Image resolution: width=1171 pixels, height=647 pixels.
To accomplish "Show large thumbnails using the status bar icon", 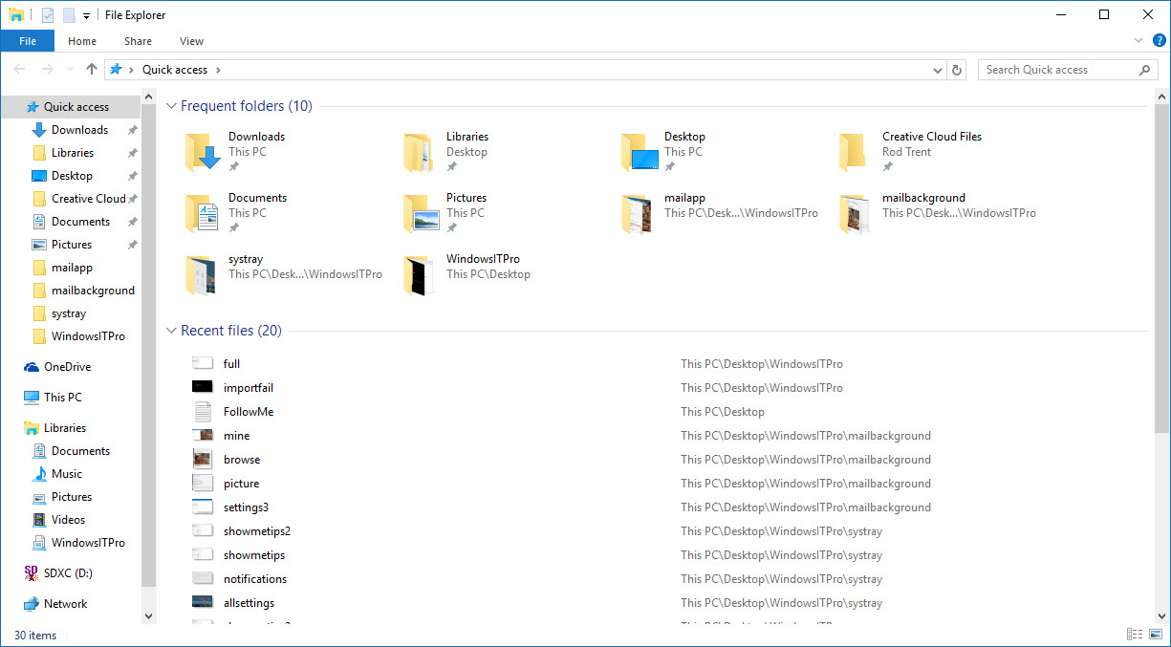I will (1156, 634).
